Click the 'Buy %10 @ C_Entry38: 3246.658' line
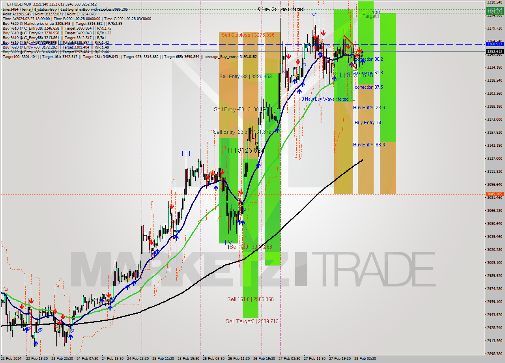The image size is (505, 363). [57, 28]
